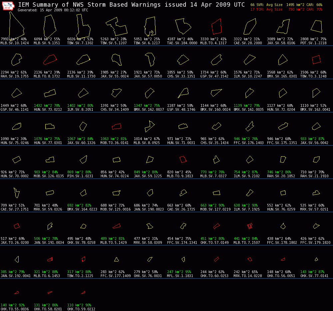Click the JAN.SV.192.0041 triangle polygon
The image size is (333, 311).
pyautogui.click(x=17, y=259)
